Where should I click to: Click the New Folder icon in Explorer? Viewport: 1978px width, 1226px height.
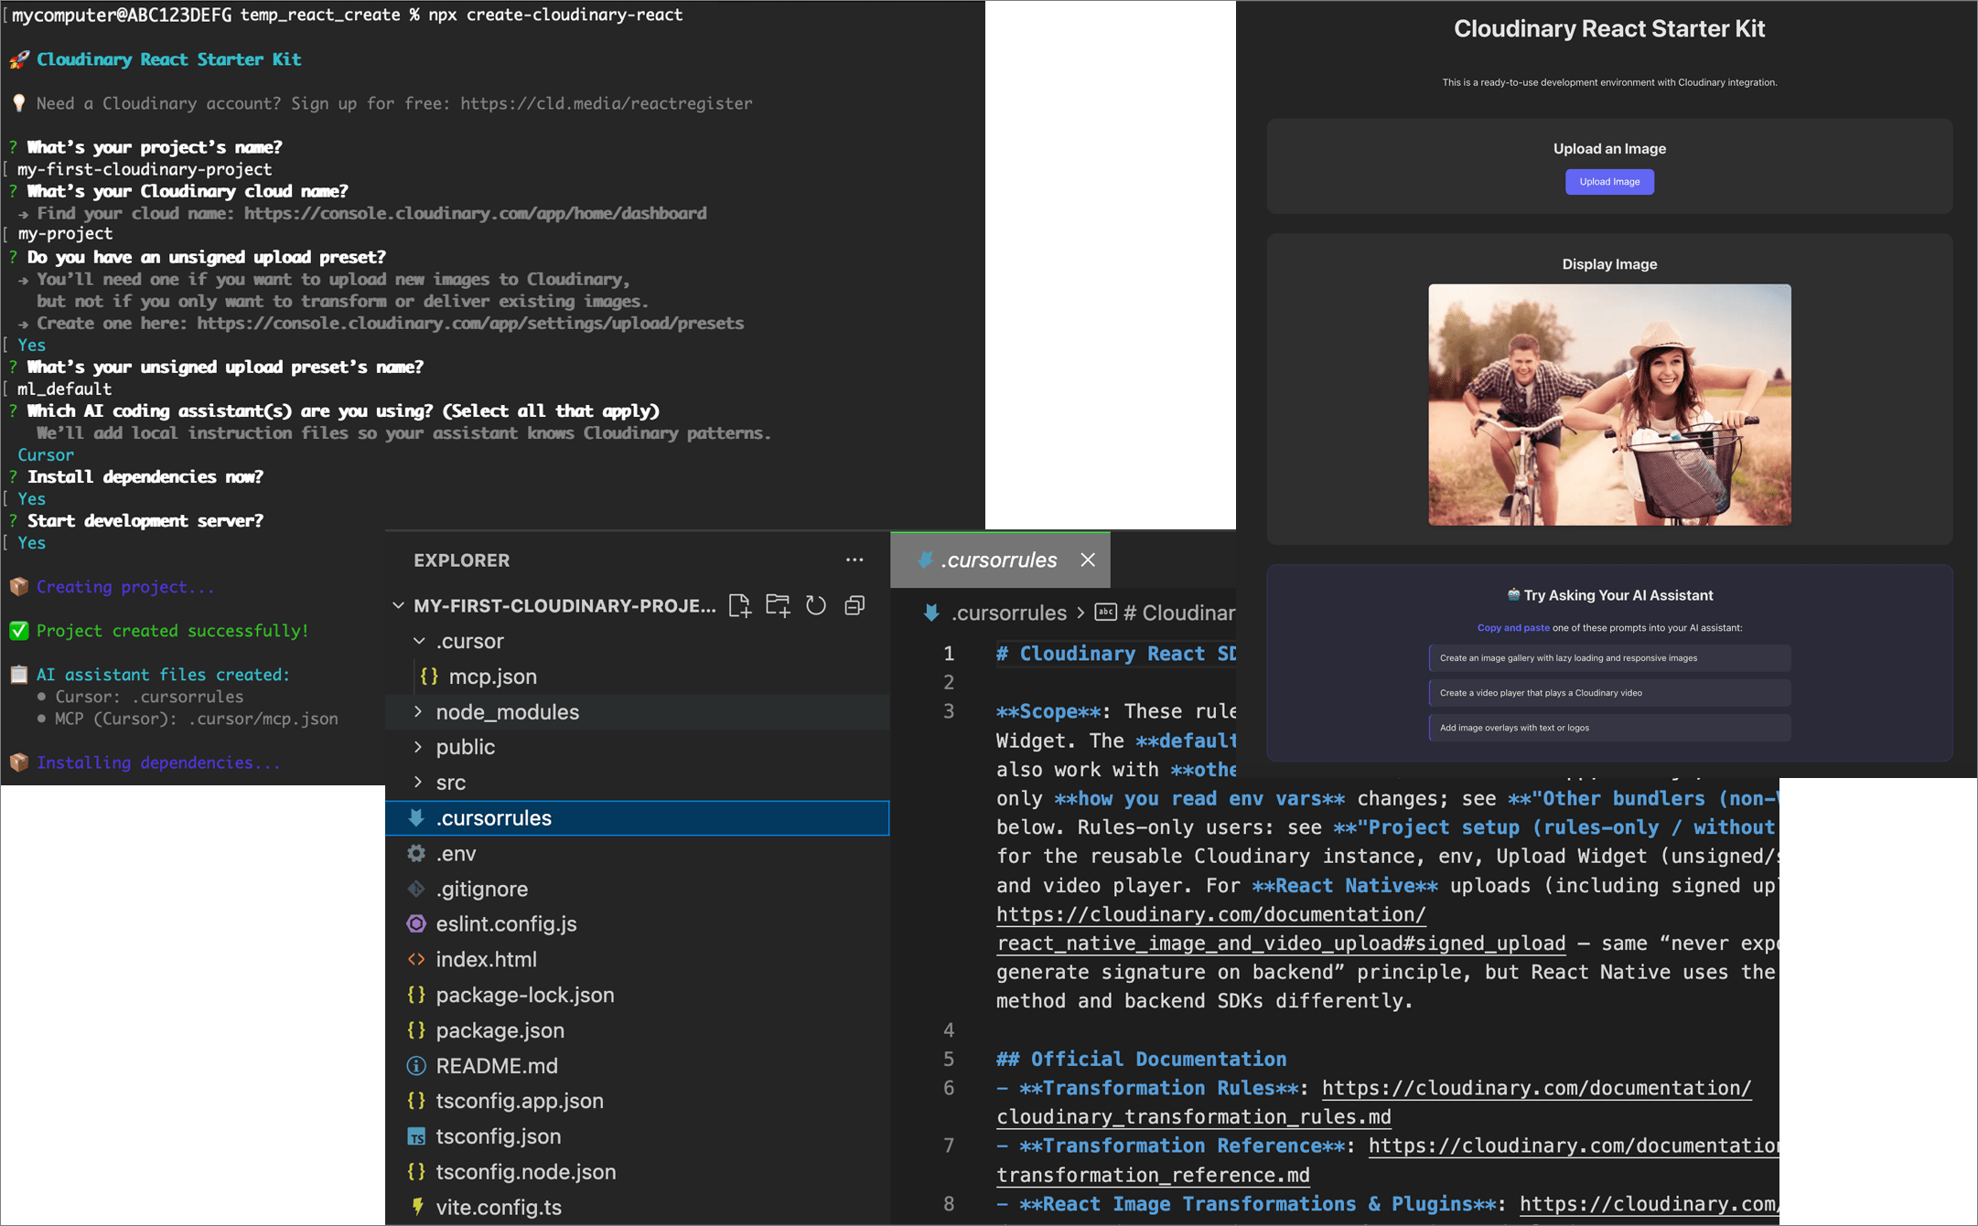[778, 605]
